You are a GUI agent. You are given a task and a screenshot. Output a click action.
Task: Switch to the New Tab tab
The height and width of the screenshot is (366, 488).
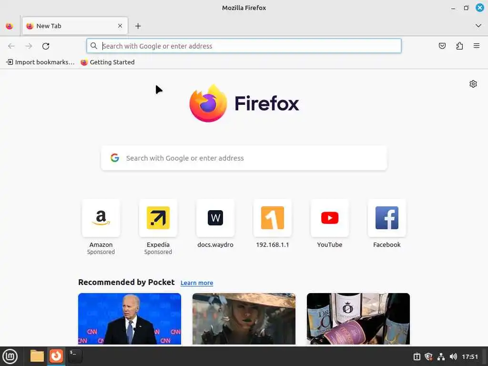[75, 26]
